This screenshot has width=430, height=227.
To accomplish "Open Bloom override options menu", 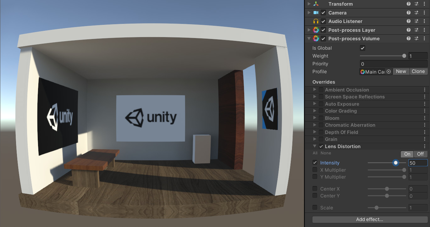I will click(x=425, y=118).
